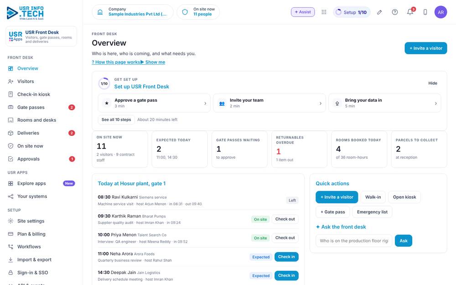Open the help question mark icon
The image size is (456, 285).
394,12
